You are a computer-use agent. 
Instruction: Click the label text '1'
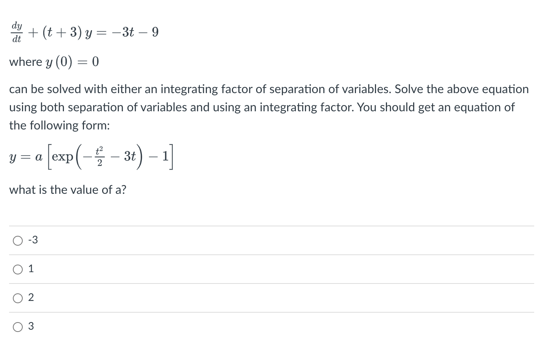pos(31,268)
